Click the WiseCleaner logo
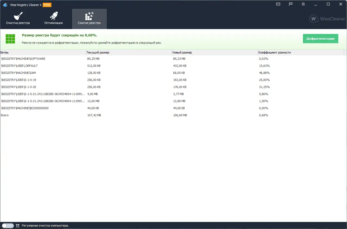 point(327,19)
